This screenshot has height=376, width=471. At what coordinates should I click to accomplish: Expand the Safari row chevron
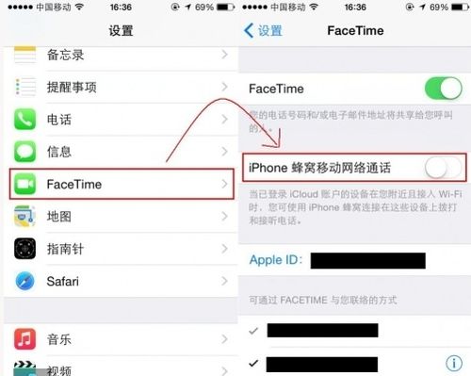tap(224, 281)
